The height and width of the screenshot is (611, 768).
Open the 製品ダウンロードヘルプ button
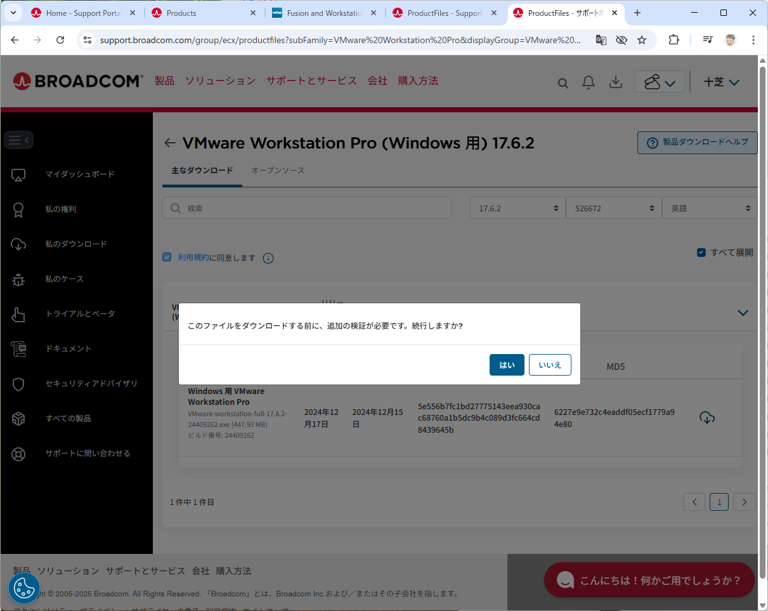coord(697,143)
